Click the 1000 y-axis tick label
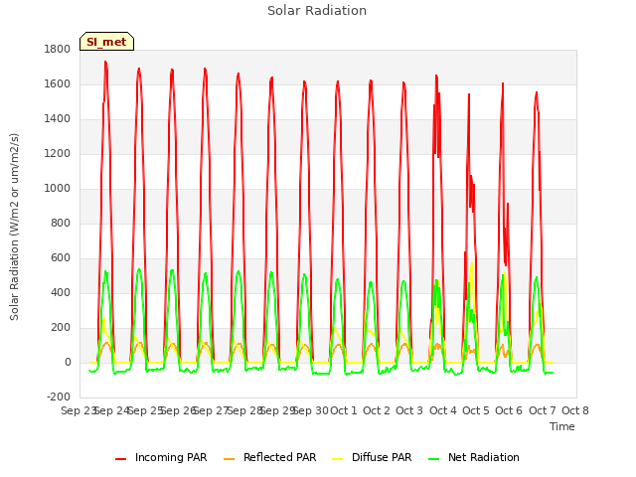 [x=58, y=189]
